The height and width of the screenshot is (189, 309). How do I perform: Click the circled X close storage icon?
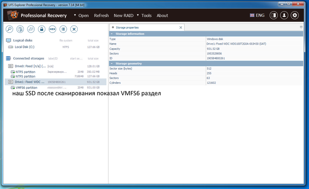74,29
